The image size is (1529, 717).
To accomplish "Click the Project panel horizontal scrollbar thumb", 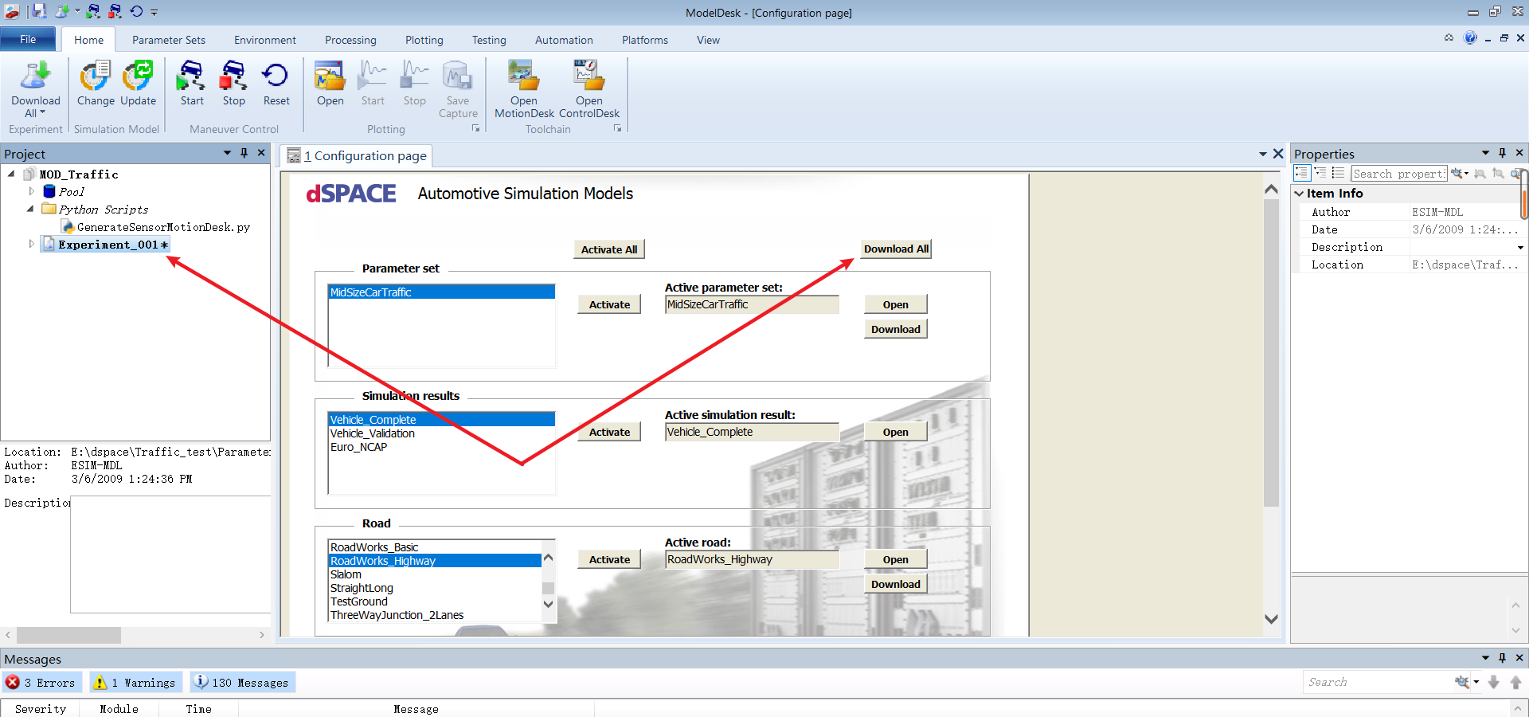I will pos(68,635).
